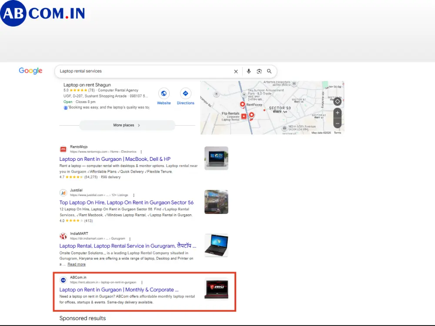Click Read more in IndiaMART snippet
The image size is (435, 326).
[77, 264]
